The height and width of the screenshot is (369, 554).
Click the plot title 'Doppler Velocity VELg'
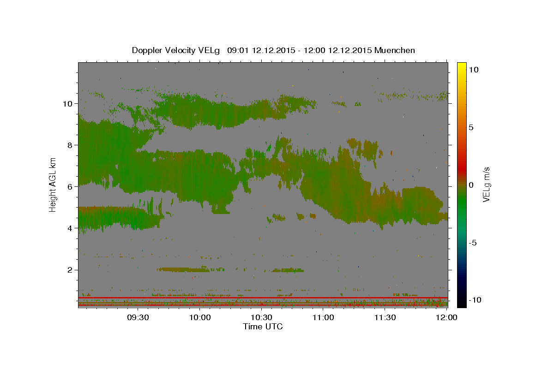[x=176, y=50]
